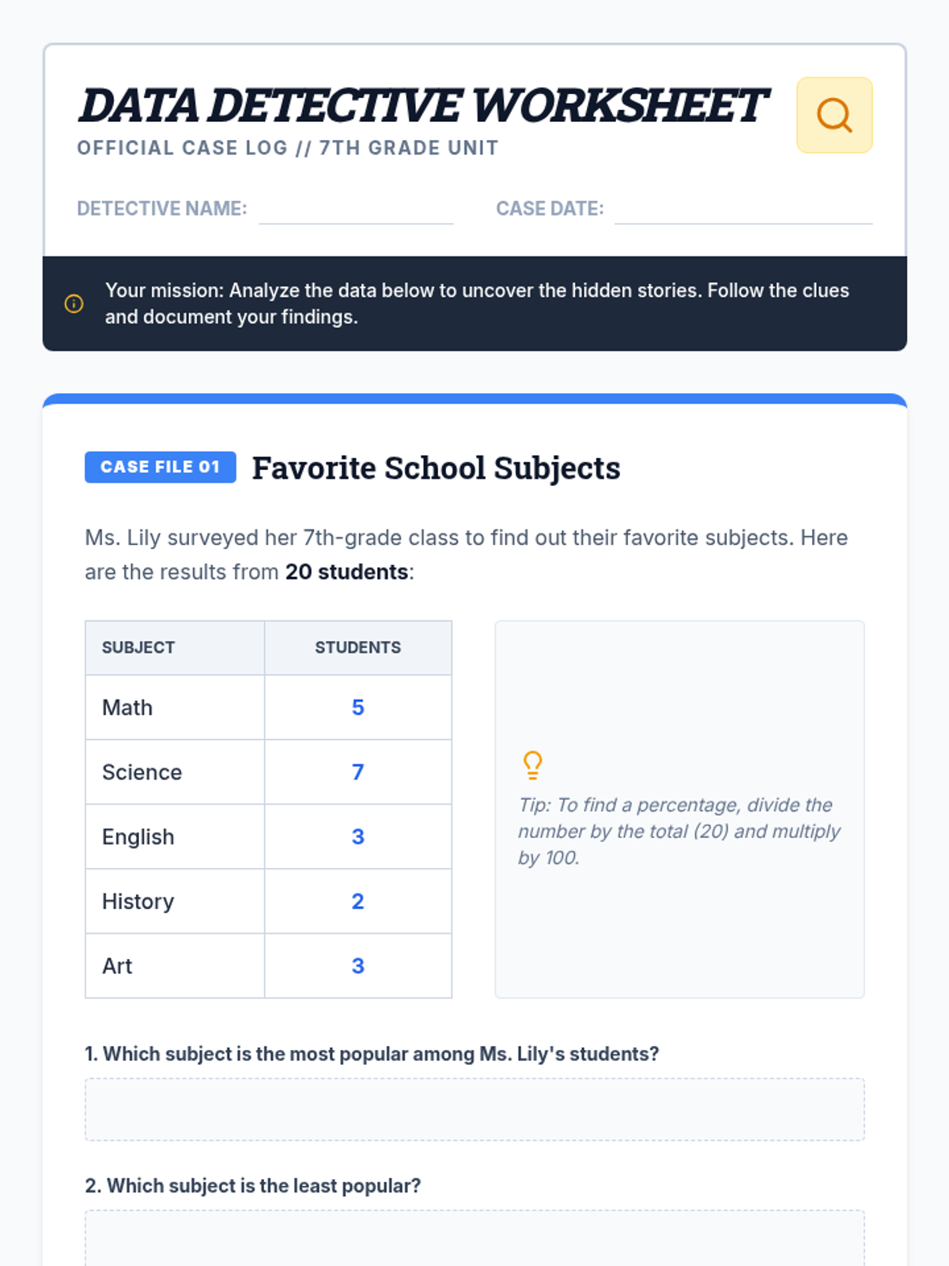The width and height of the screenshot is (949, 1266).
Task: Click the answer box for question 1
Action: click(x=475, y=1109)
